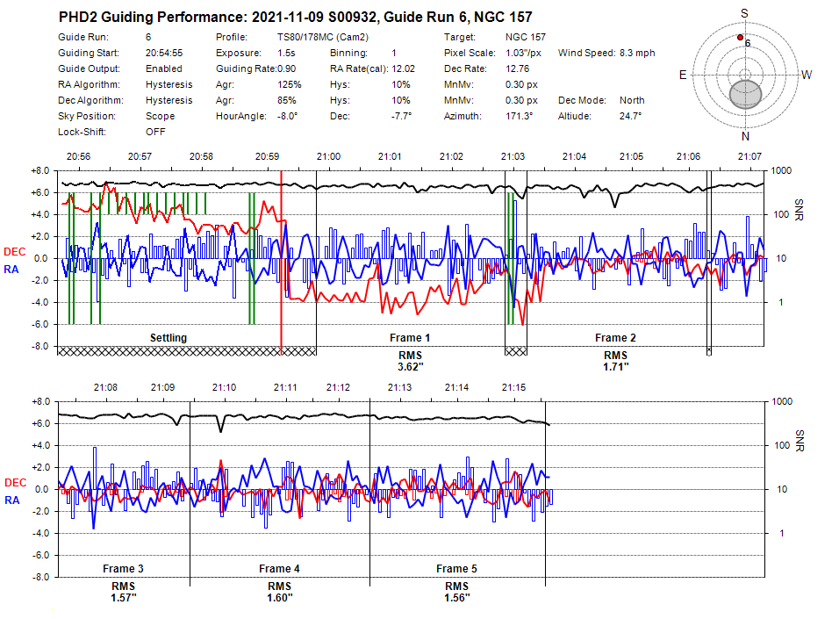Select the "Enabled" guide output value

[164, 68]
